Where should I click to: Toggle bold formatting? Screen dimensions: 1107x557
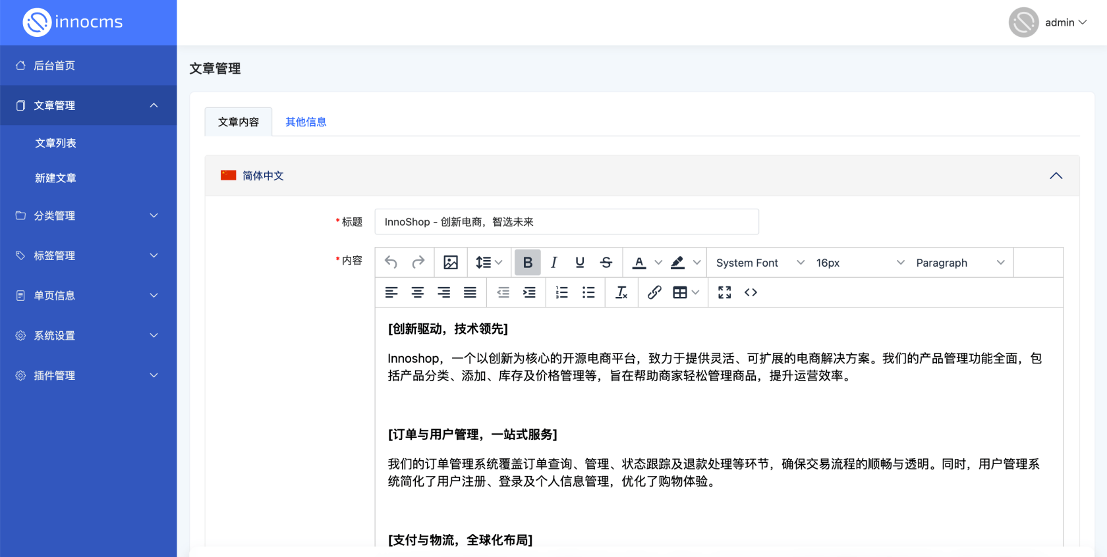pos(528,263)
